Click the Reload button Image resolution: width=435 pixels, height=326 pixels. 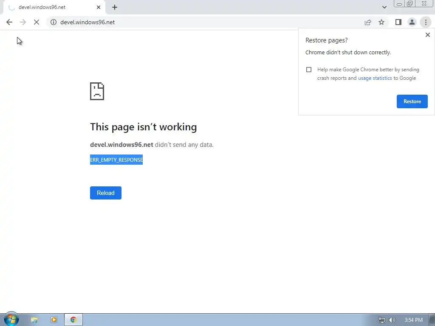[x=106, y=193]
